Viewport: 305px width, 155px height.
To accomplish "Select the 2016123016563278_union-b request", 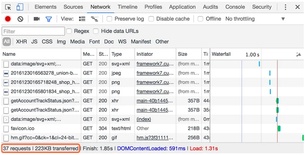I will (x=152, y=73).
